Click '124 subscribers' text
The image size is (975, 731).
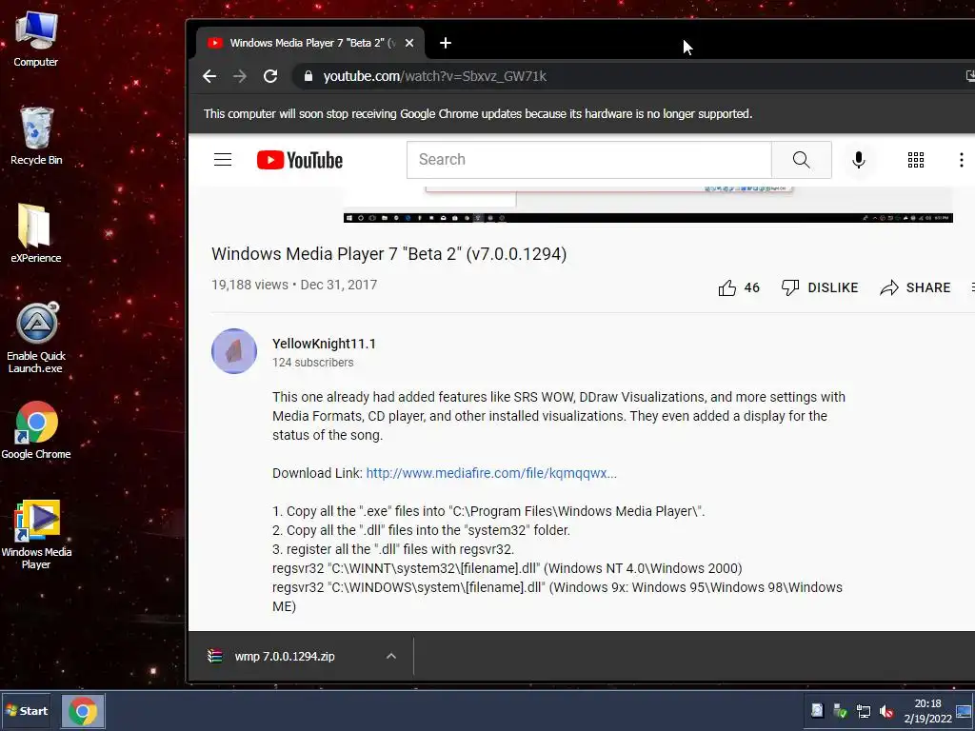tap(312, 363)
